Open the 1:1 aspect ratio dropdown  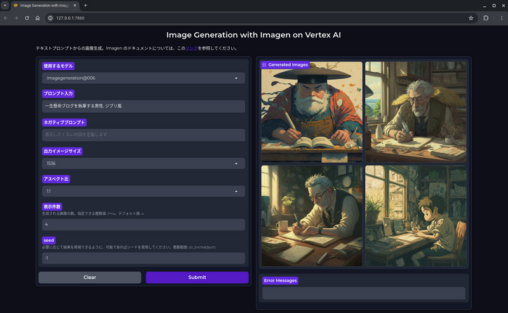click(x=144, y=191)
